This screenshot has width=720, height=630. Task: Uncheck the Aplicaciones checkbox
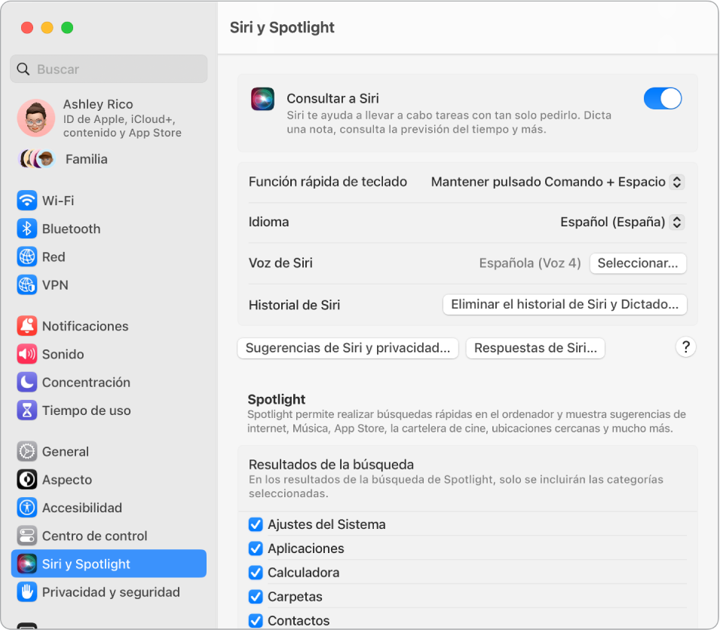(256, 549)
